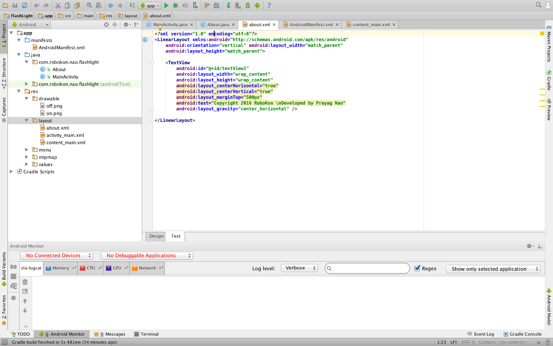This screenshot has height=346, width=553.
Task: Expand the Gradle Scripts tree node
Action: coord(11,172)
